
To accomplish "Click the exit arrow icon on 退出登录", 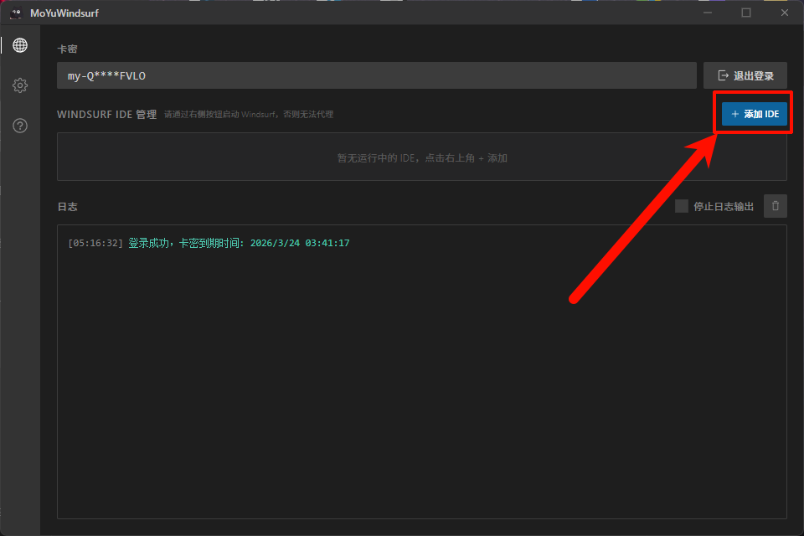I will pyautogui.click(x=724, y=75).
